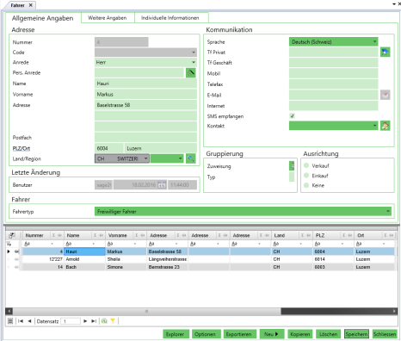Viewport: 401px width, 341px height.
Task: Close the Fahrer tab with its X
Action: point(31,5)
